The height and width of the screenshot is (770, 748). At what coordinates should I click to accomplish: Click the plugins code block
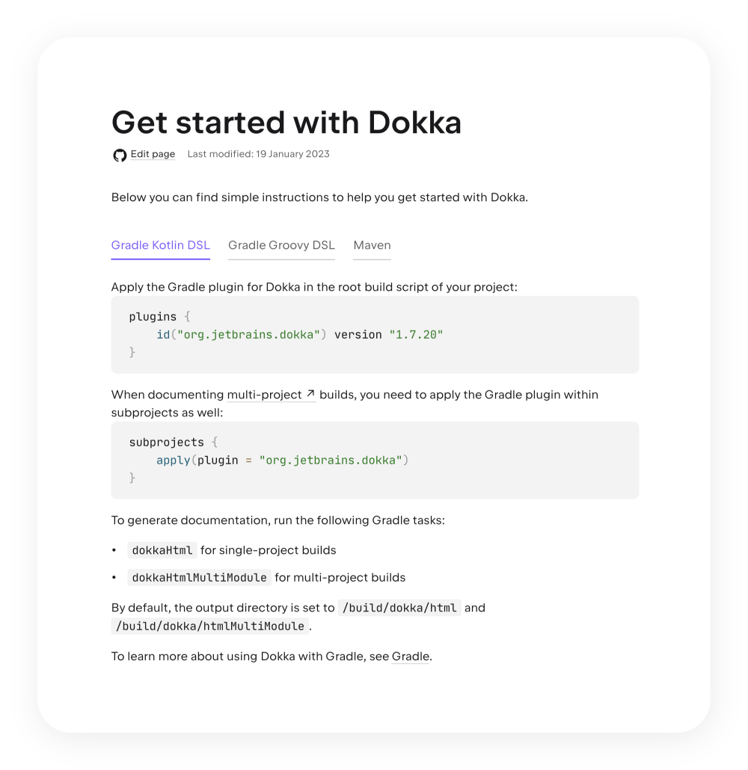[375, 335]
